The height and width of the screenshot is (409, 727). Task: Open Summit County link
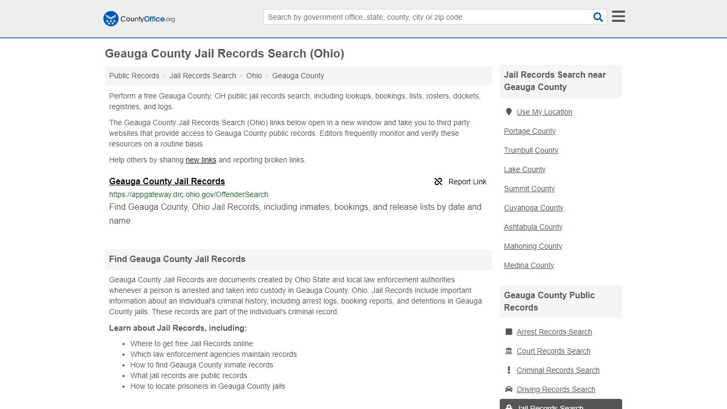529,189
